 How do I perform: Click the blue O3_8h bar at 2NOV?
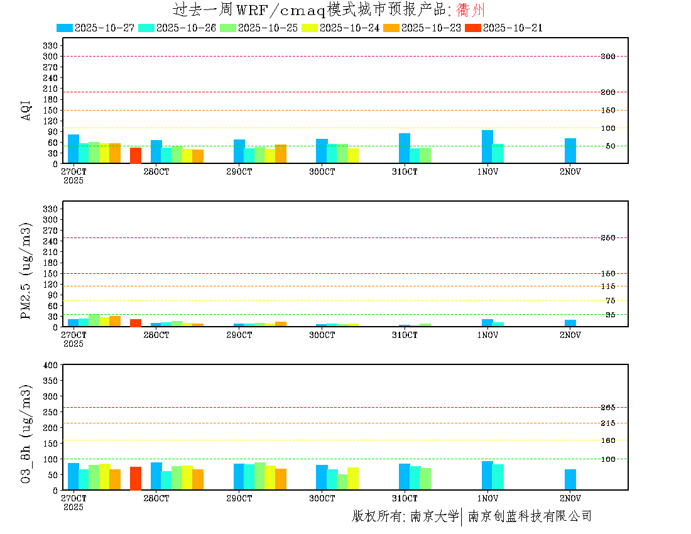pyautogui.click(x=570, y=479)
